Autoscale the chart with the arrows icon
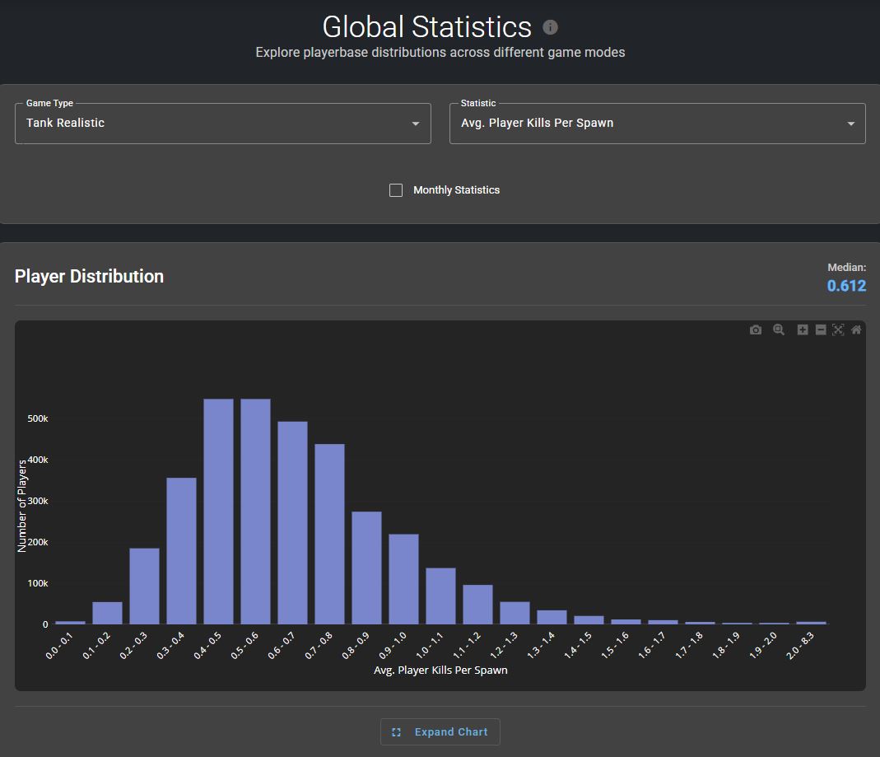This screenshot has width=880, height=757. click(x=838, y=329)
